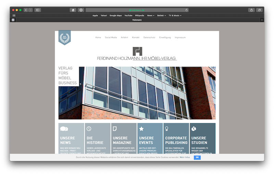This screenshot has height=174, width=274.
Task: Open the 'Unsere Magazine' tile heading
Action: [x=122, y=140]
